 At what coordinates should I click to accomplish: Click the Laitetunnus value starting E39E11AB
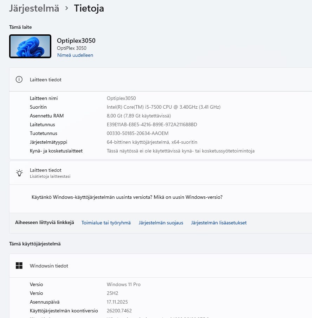(152, 124)
